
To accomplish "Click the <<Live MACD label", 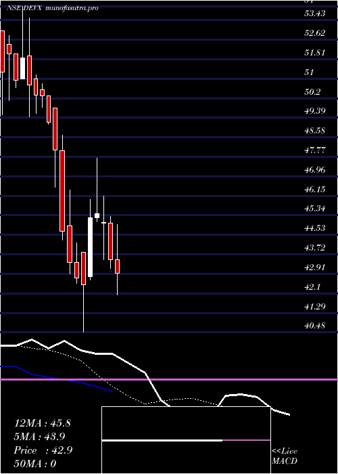I will tap(285, 456).
